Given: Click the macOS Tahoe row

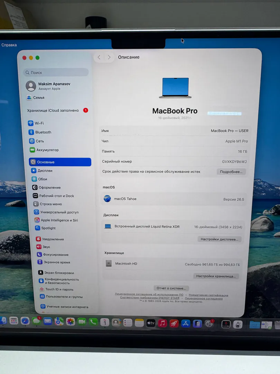Looking at the screenshot, I should pyautogui.click(x=174, y=199).
